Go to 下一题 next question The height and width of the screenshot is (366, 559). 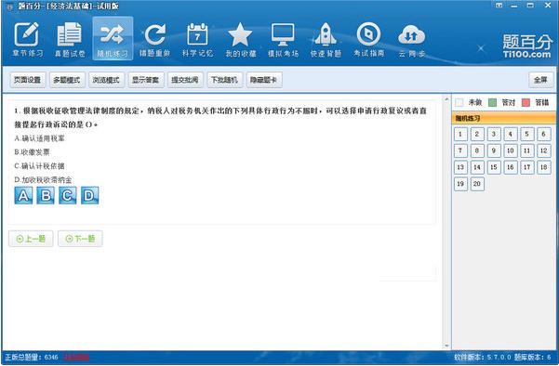(80, 239)
